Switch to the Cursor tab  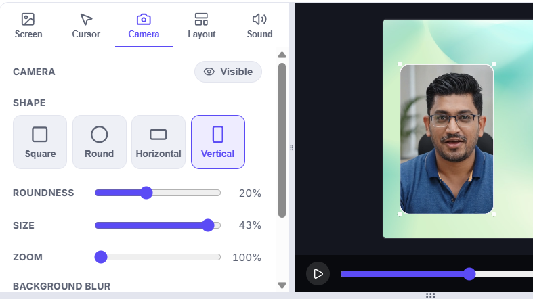point(86,26)
